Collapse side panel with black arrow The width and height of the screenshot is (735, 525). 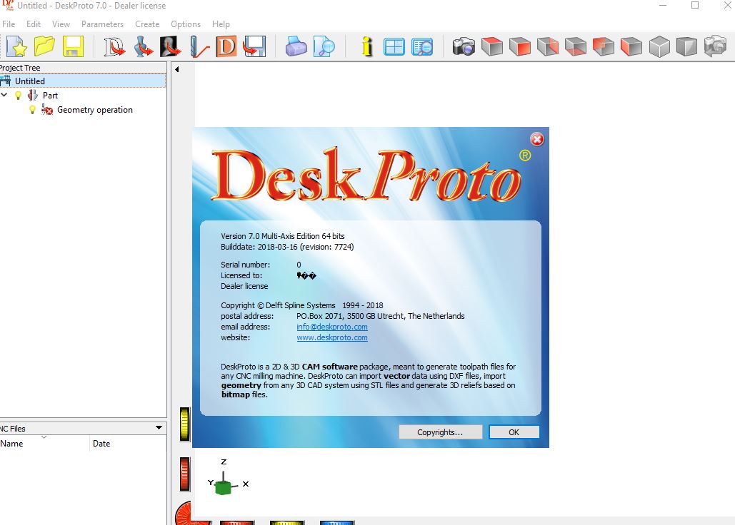(176, 69)
